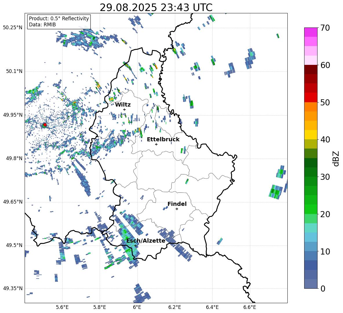Click the 'Data: RMIB' text
Viewport: 343px width, 313px height.
(x=42, y=25)
